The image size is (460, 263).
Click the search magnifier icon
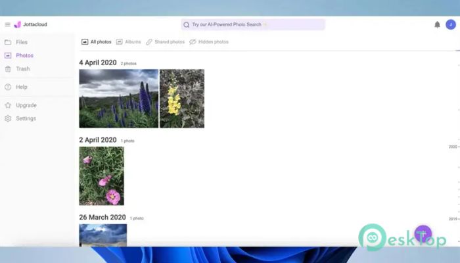186,25
